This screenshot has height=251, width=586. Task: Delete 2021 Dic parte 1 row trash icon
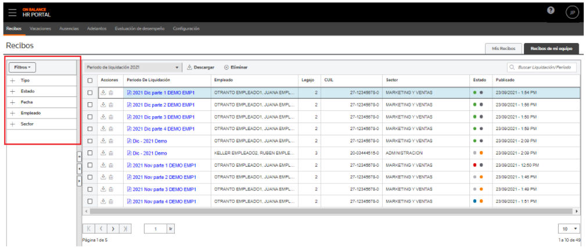click(x=110, y=93)
